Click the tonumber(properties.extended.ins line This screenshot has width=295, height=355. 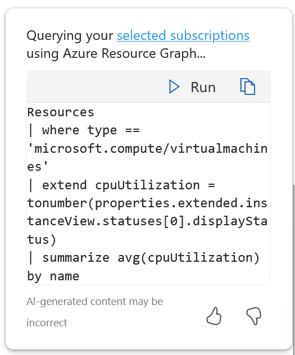(x=147, y=203)
